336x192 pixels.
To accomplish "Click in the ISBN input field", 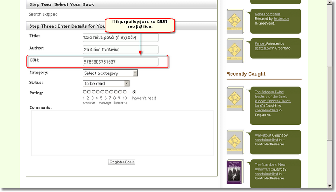I will [x=120, y=62].
